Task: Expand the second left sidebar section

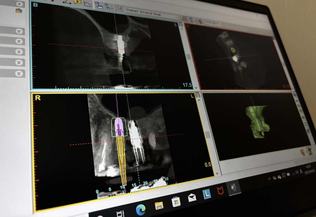Action: (x=19, y=31)
